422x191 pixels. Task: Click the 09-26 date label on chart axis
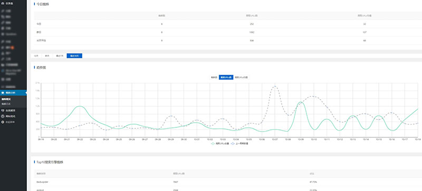131,139
